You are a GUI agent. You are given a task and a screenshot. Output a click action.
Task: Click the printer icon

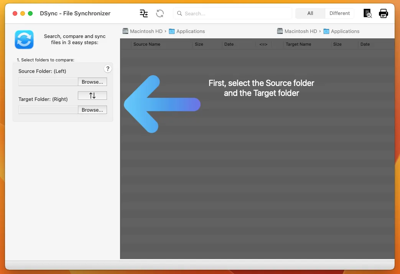pos(384,13)
